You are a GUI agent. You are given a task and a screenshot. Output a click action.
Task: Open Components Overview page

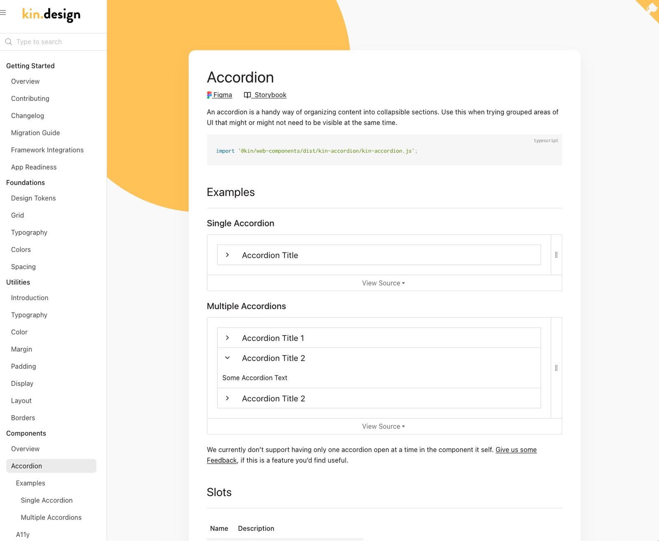(x=26, y=449)
